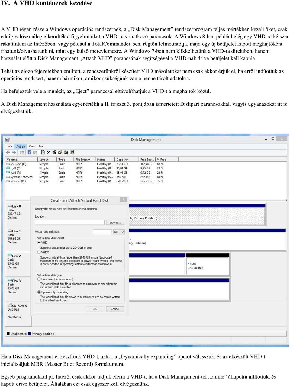290x387 pixels.
Task: Toggle the action pane toolbar icon
Action: click(35, 153)
